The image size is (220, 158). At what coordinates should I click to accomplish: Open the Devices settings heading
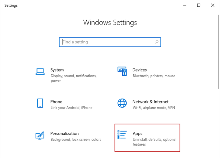coord(139,70)
